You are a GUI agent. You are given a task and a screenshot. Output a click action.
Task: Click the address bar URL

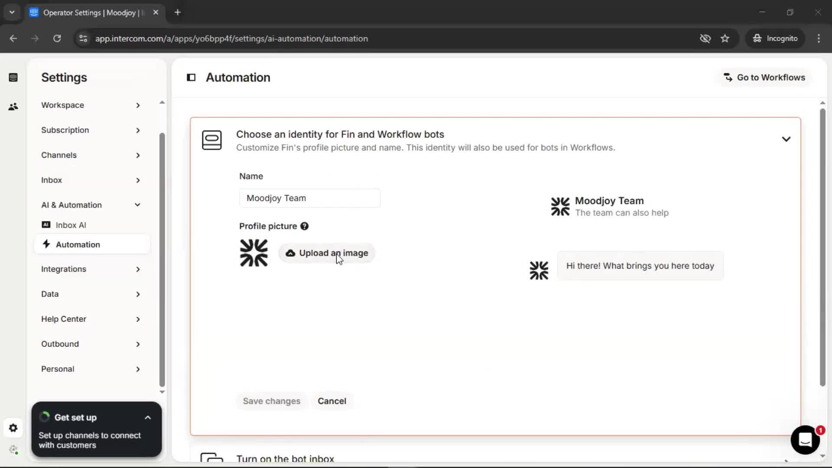231,39
